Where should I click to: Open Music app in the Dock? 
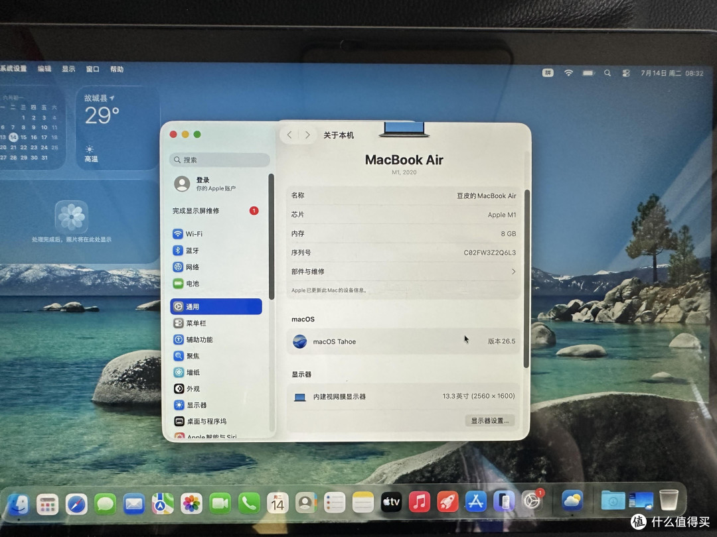[x=420, y=502]
